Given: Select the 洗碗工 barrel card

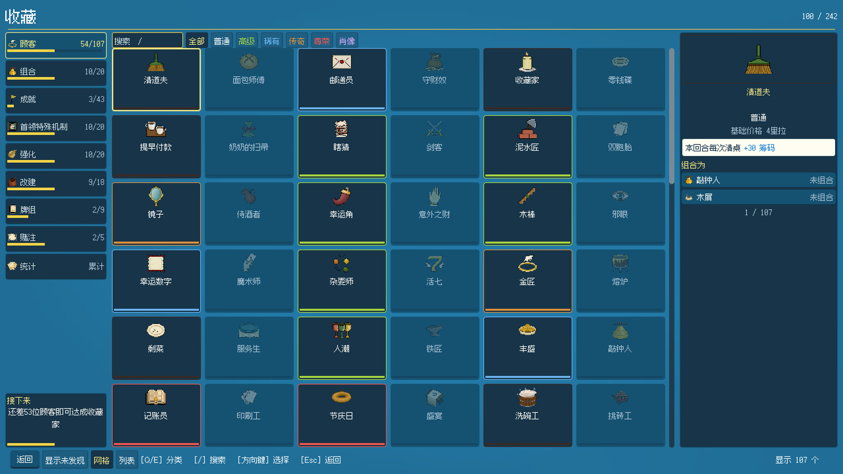Looking at the screenshot, I should coord(528,415).
